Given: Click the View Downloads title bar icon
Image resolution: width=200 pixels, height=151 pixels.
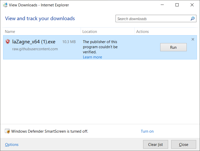Looking at the screenshot, I should point(5,5).
